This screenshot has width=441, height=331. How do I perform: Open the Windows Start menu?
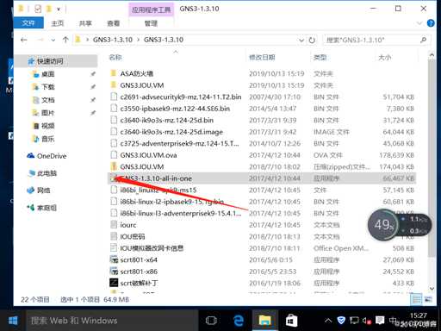click(x=13, y=321)
